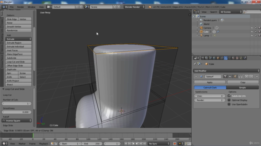The image size is (261, 146).
Task: Open the Inverse Square falloff dropdown
Action: [x=17, y=121]
